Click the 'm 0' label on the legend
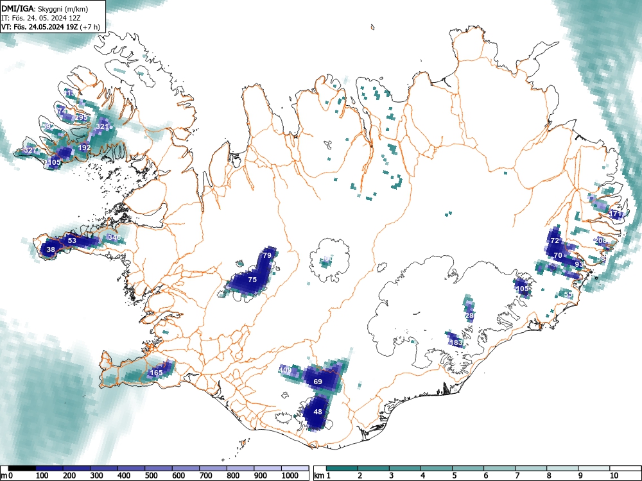This screenshot has width=642, height=481. click(x=7, y=476)
